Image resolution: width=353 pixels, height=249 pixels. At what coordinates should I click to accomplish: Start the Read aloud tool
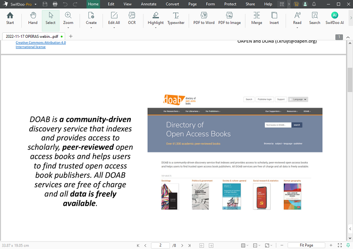pyautogui.click(x=297, y=18)
